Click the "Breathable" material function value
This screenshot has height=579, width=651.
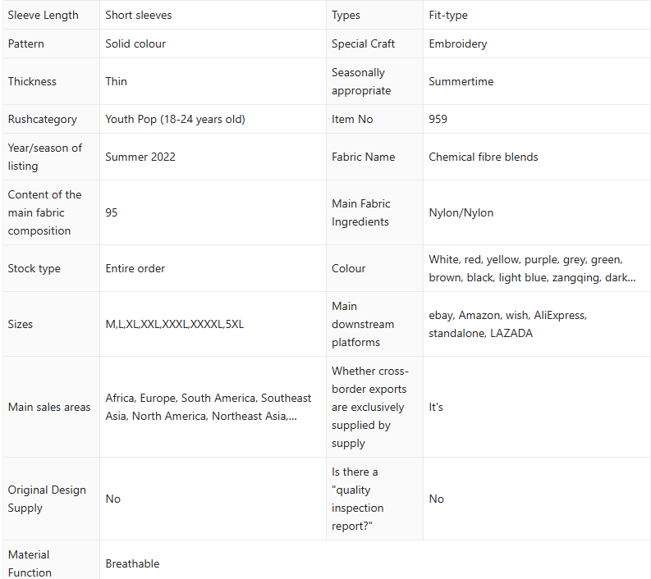coord(132,563)
